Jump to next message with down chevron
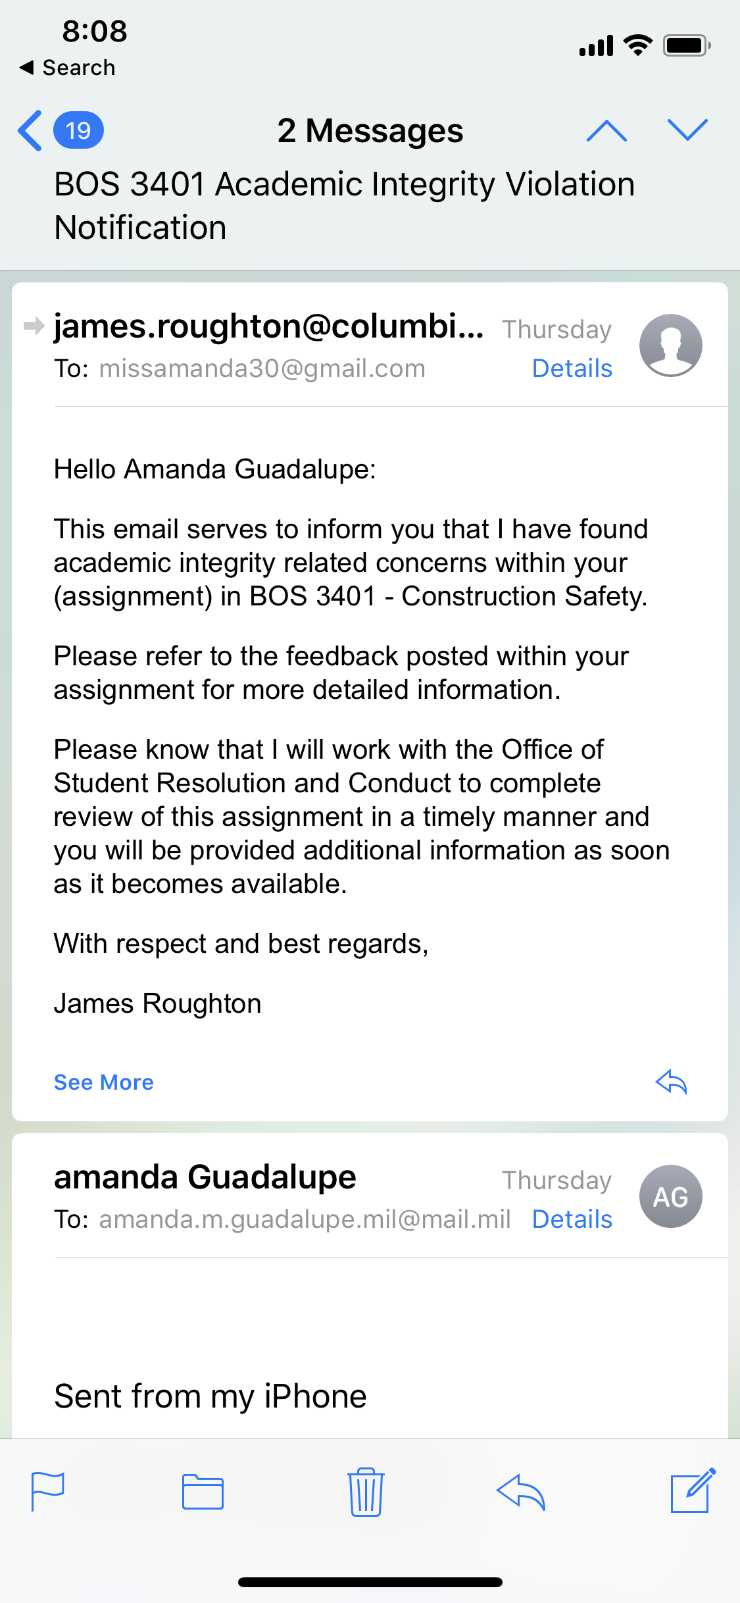740x1603 pixels. (687, 130)
